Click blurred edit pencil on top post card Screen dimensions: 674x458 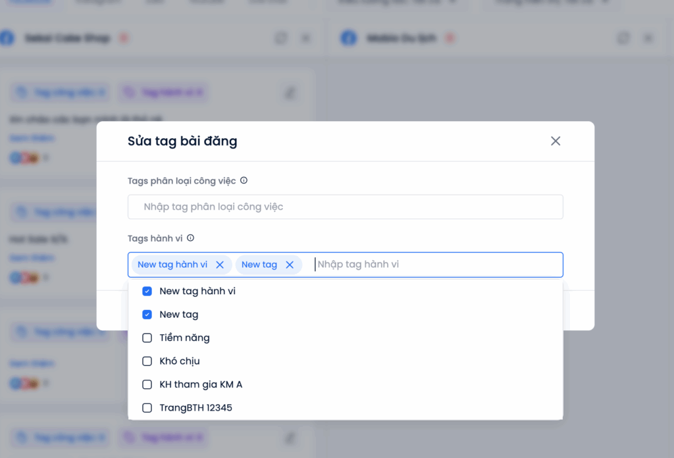click(x=290, y=93)
